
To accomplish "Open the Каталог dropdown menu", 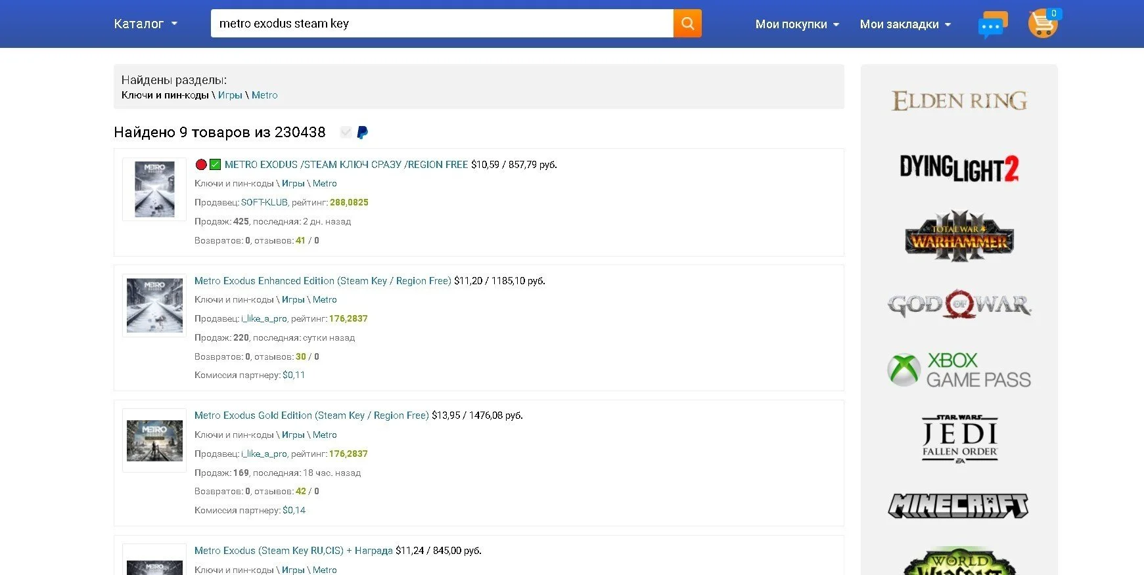I will coord(146,24).
